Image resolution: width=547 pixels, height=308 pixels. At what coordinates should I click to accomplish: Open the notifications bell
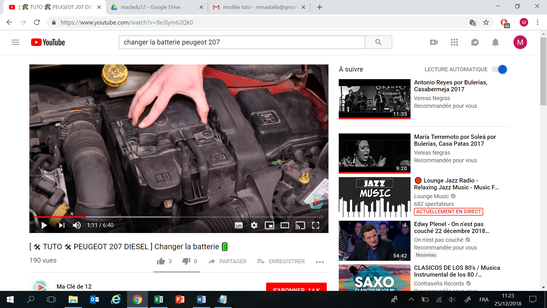pyautogui.click(x=495, y=42)
